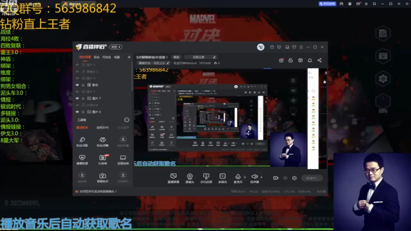The height and width of the screenshot is (231, 411).
Task: Add a screen capture source from bottom bar
Action: coord(174,178)
